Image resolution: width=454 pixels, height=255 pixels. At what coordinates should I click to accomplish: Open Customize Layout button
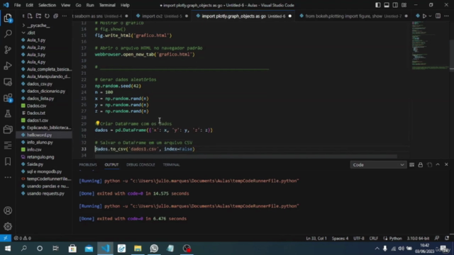click(x=404, y=5)
